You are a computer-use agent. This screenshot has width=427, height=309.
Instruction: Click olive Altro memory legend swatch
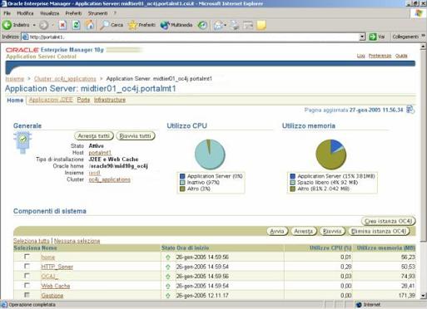292,189
